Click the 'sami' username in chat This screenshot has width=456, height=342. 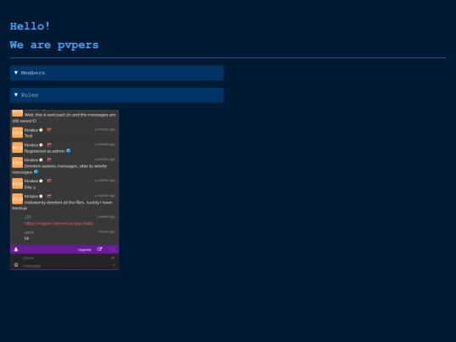tap(29, 232)
